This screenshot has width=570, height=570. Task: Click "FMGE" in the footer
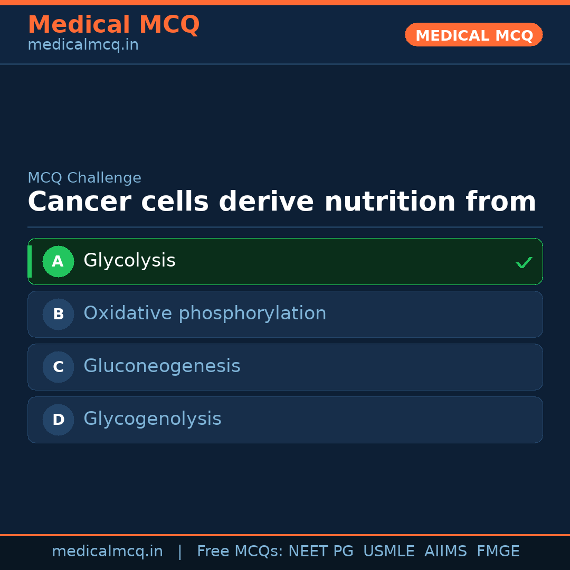coord(498,552)
